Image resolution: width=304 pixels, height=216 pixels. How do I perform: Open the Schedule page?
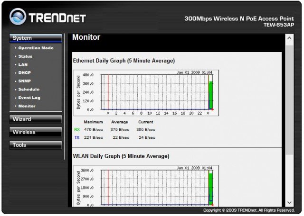point(28,90)
